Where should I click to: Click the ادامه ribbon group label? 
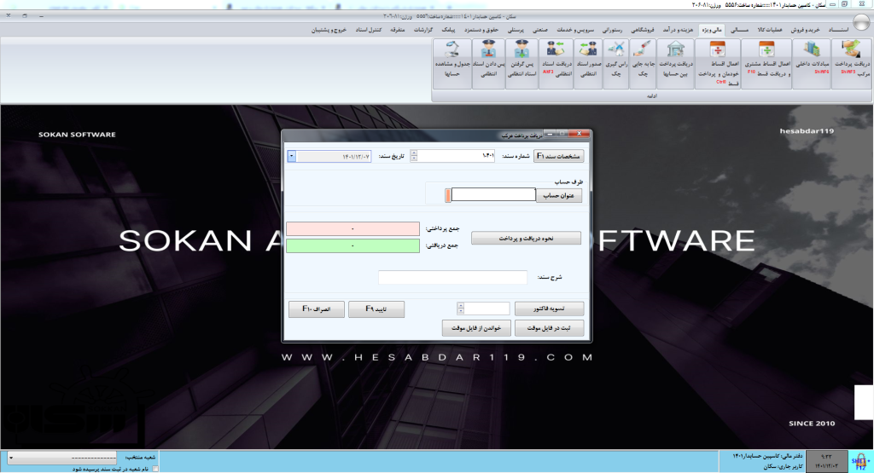click(x=651, y=95)
